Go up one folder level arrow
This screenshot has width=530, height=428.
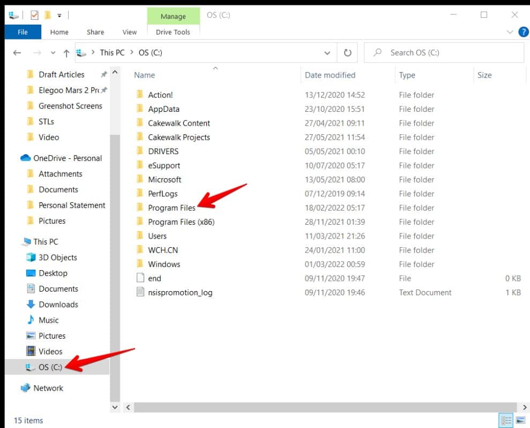pyautogui.click(x=66, y=53)
